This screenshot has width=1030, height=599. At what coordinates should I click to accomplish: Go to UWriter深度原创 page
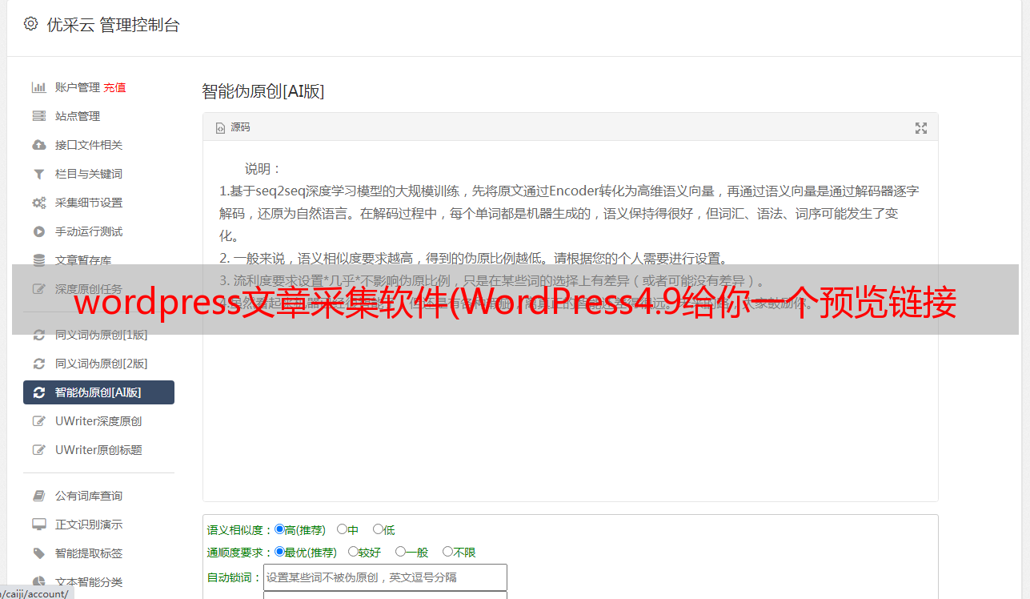pos(98,421)
